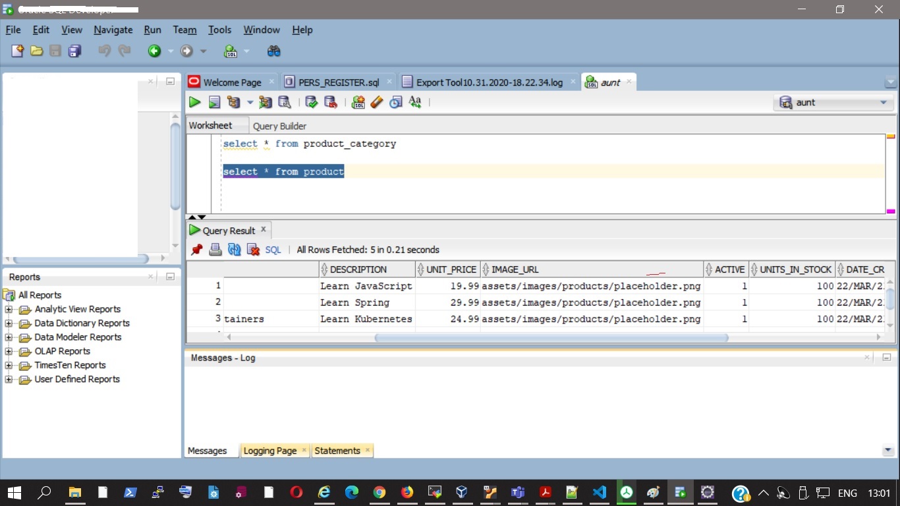Open the Tools menu

[219, 30]
